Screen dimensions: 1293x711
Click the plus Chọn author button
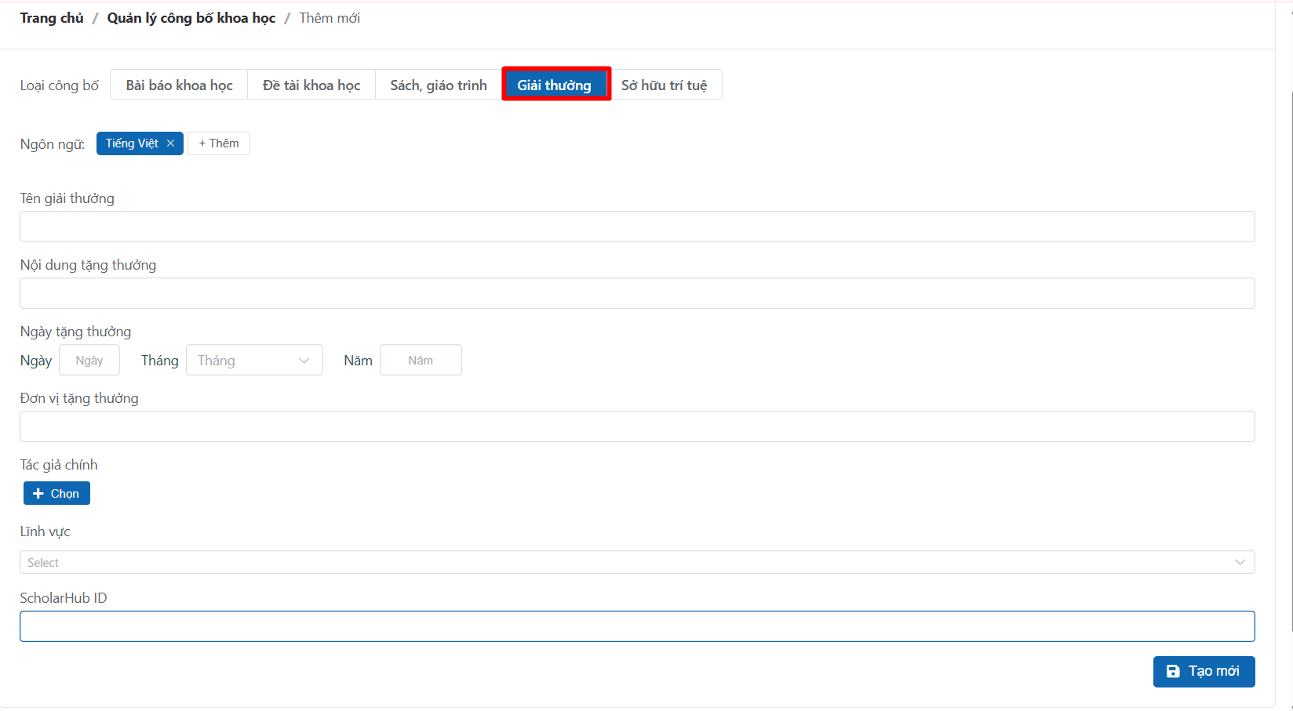click(x=56, y=493)
